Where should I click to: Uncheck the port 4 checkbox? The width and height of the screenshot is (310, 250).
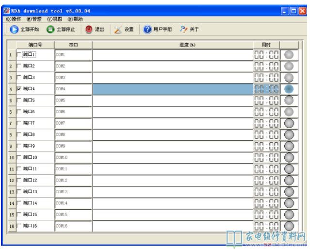pyautogui.click(x=19, y=89)
